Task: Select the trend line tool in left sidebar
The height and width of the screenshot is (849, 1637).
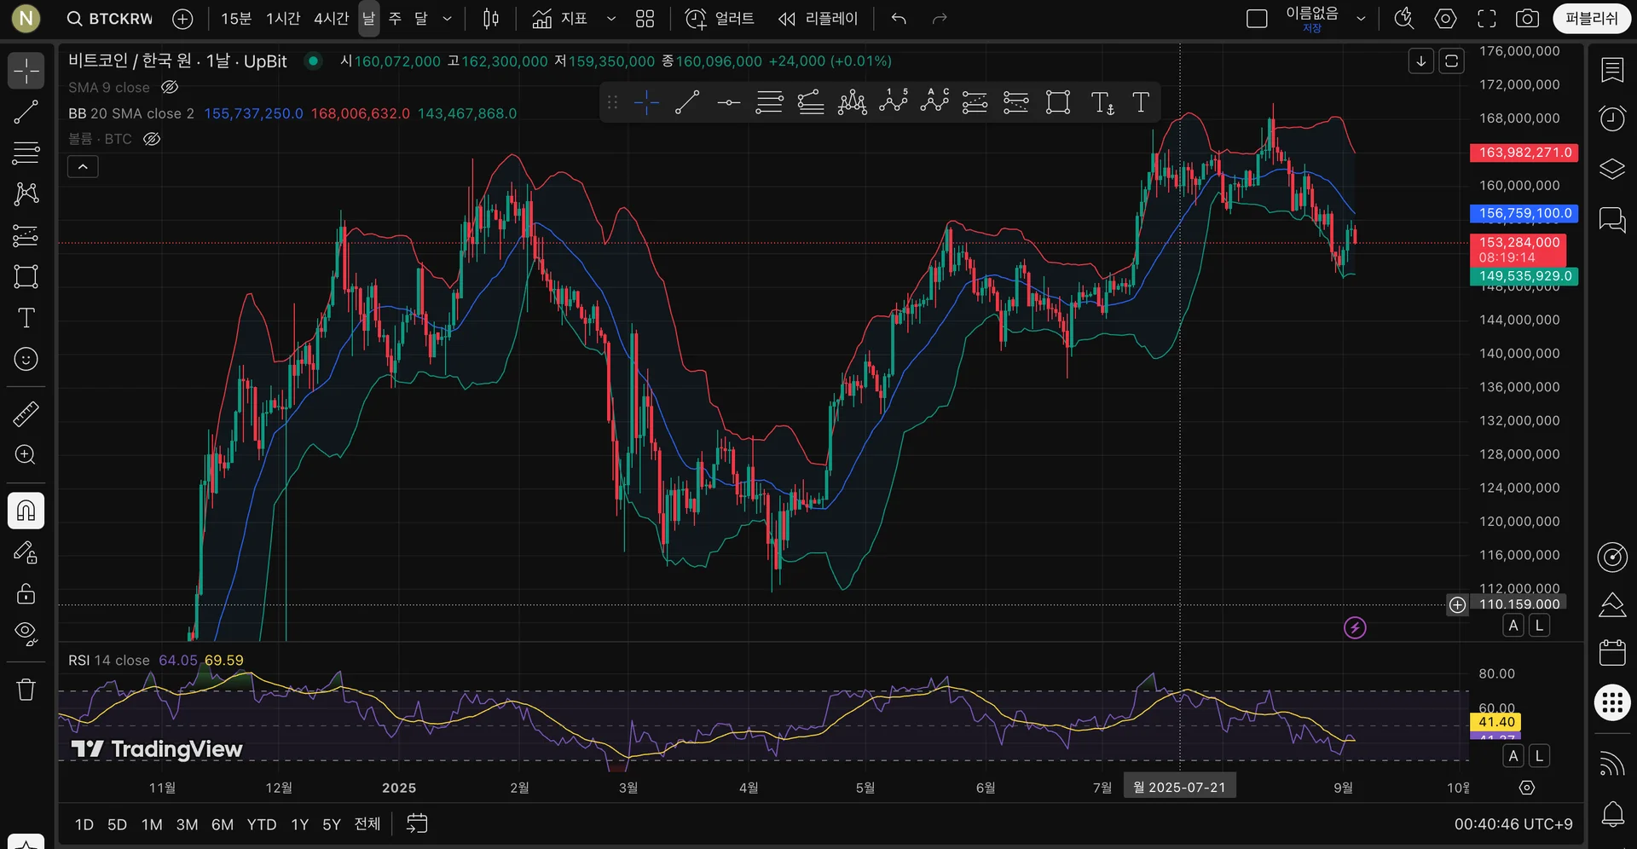Action: point(26,112)
